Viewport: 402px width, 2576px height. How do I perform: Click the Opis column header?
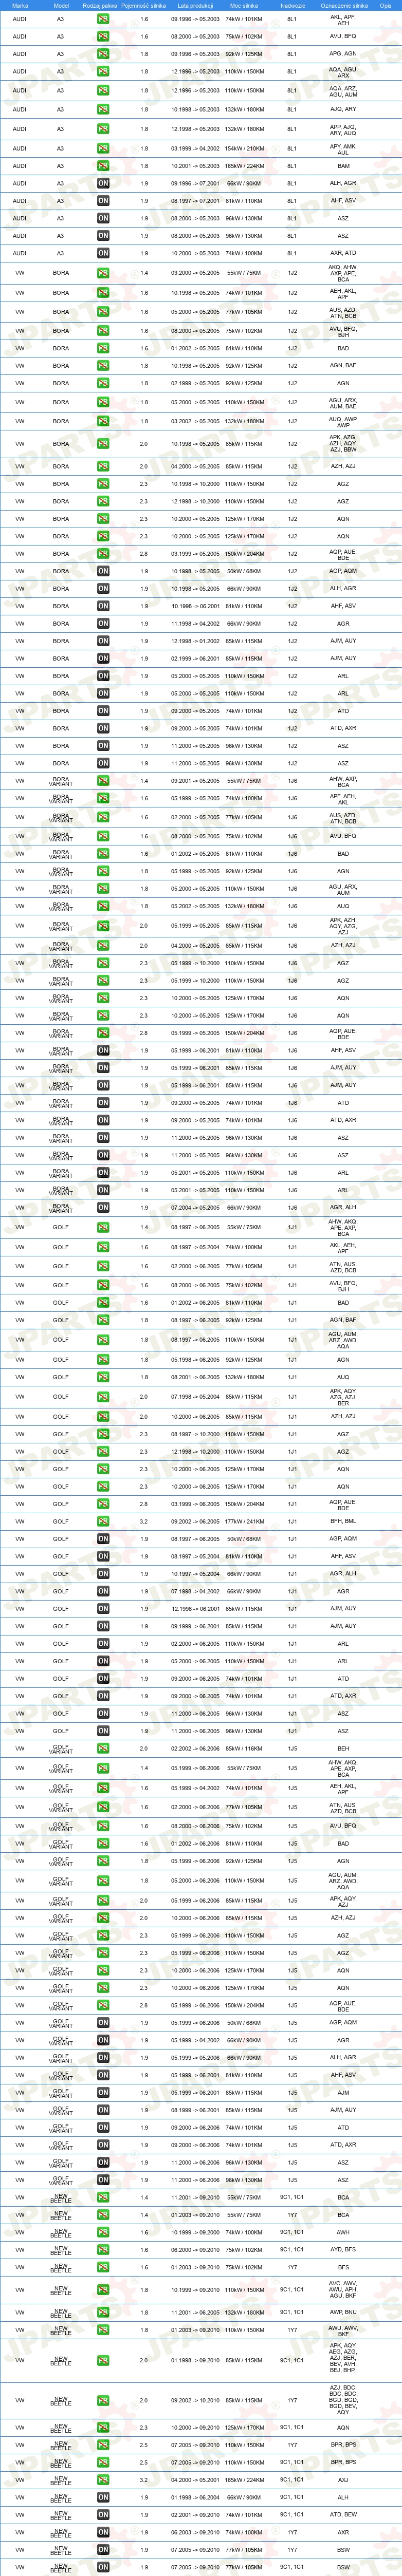coord(386,5)
